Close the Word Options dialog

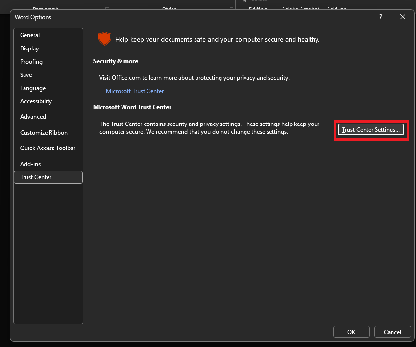(x=402, y=17)
